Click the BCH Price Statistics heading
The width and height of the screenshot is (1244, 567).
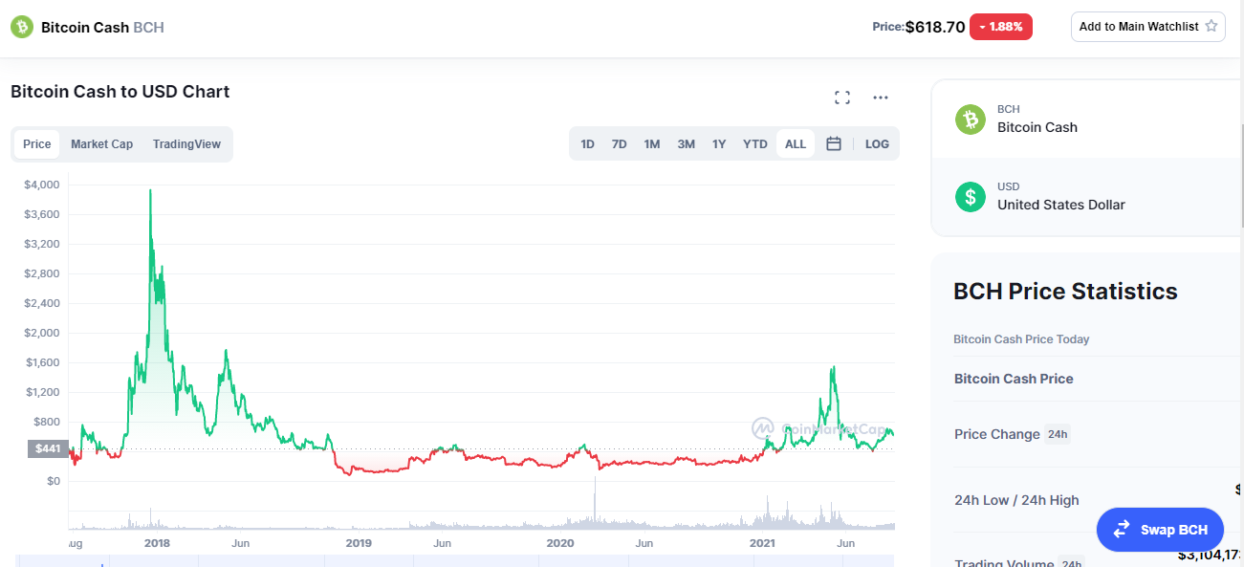tap(1065, 292)
